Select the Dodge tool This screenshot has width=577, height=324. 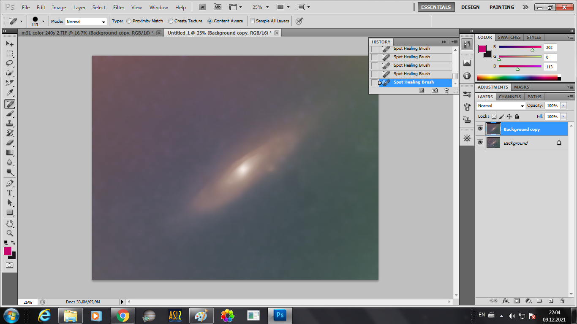10,172
